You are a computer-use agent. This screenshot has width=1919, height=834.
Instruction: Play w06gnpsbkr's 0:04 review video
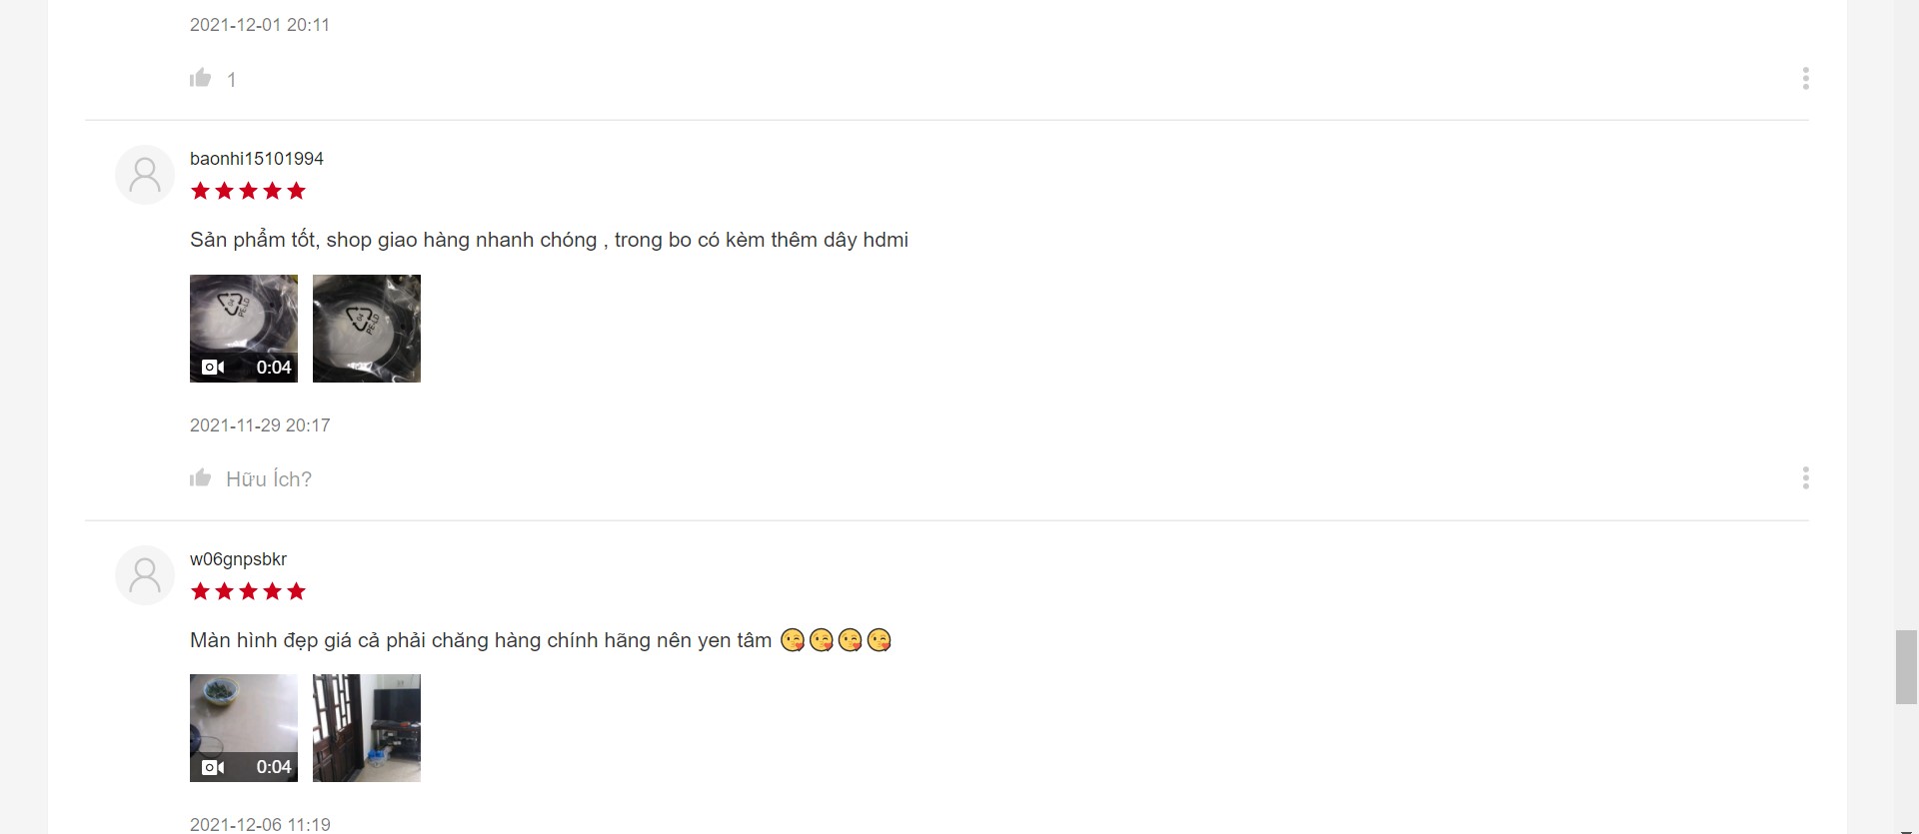tap(244, 728)
